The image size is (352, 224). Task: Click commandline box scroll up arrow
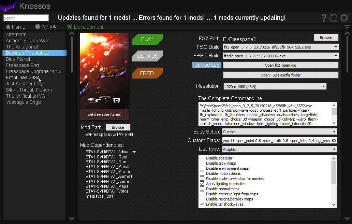(x=334, y=105)
